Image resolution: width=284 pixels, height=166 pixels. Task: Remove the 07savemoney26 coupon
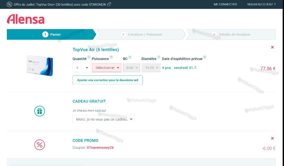pos(272,138)
